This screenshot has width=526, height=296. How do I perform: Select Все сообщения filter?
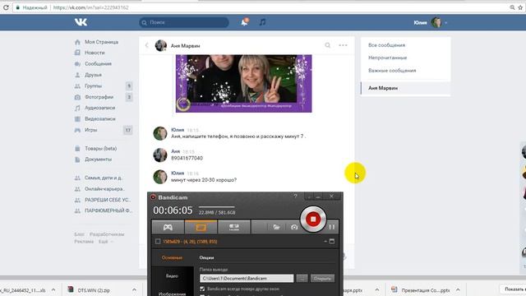(x=386, y=45)
